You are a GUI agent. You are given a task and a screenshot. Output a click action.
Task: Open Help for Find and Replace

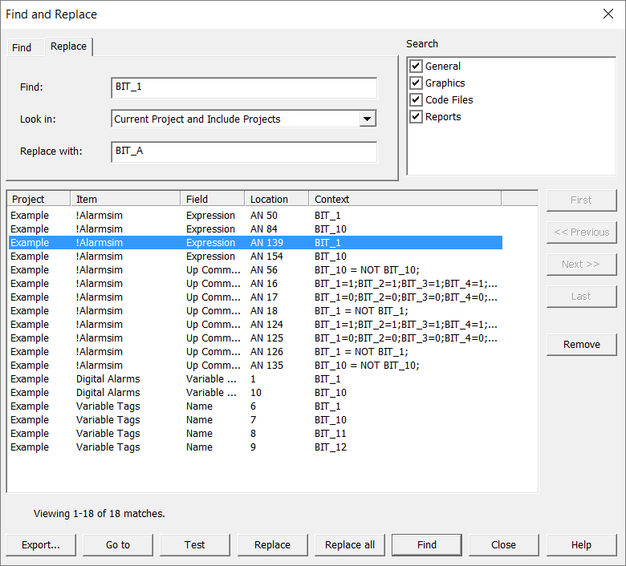click(x=581, y=545)
